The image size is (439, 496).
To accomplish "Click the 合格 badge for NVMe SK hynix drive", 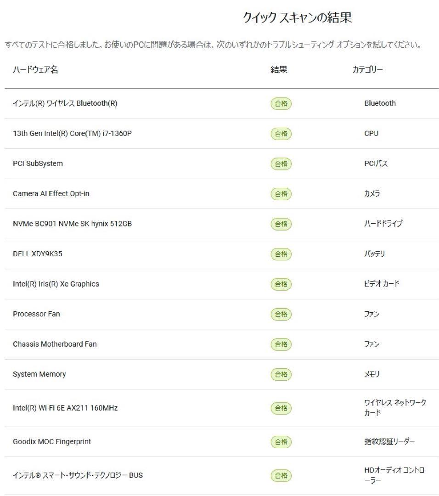I will [x=281, y=224].
